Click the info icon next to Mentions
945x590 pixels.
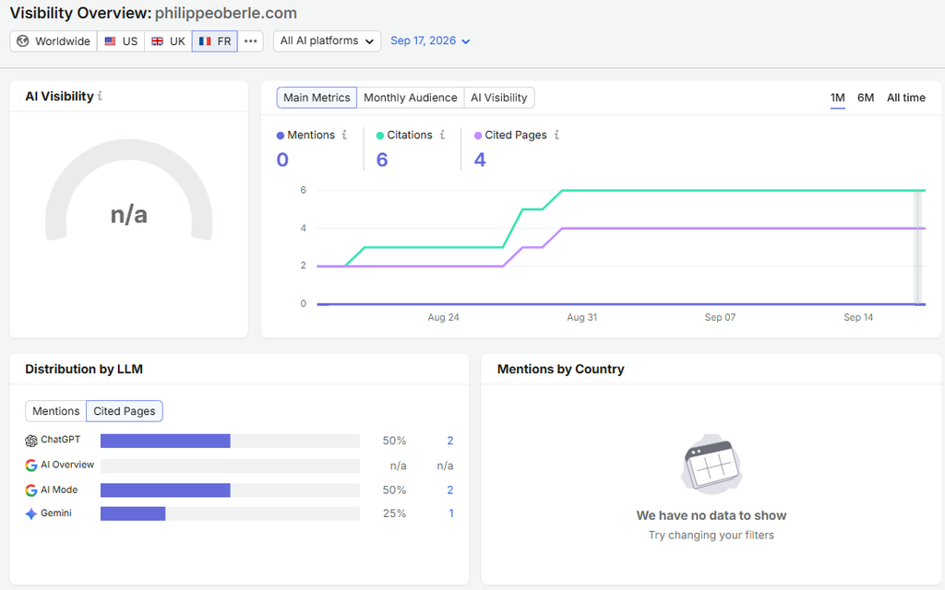[x=345, y=135]
